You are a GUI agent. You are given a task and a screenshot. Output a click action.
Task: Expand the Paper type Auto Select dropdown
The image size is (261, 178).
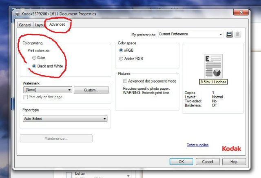click(65, 119)
